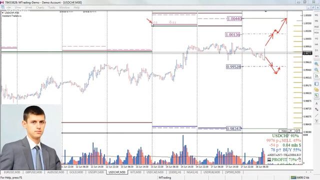This screenshot has width=320, height=180.
Task: Open the Charts menu
Action: coord(40,7)
